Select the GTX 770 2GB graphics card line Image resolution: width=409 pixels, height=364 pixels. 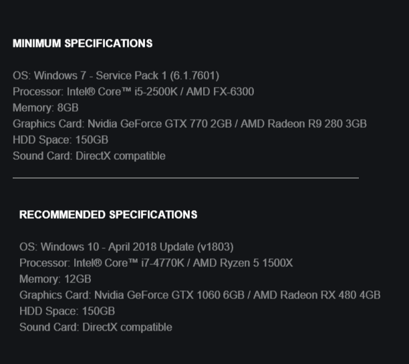[x=190, y=124]
